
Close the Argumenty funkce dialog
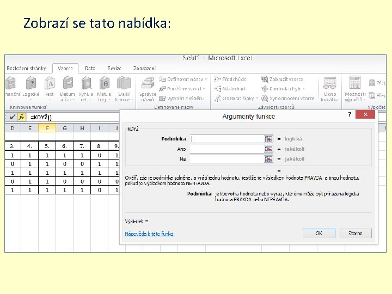coord(365,114)
